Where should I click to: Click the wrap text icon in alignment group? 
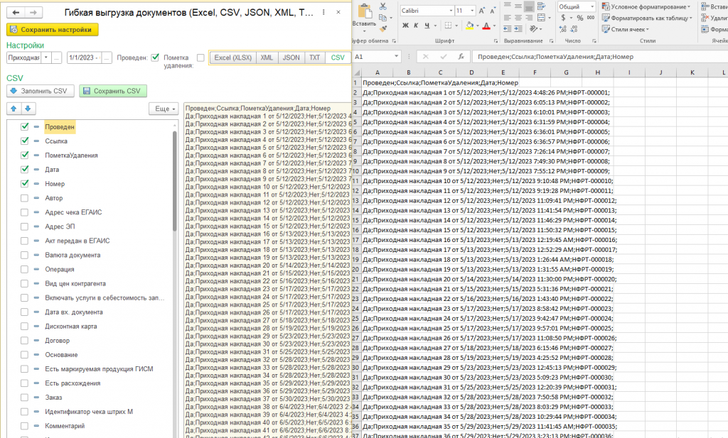click(541, 6)
